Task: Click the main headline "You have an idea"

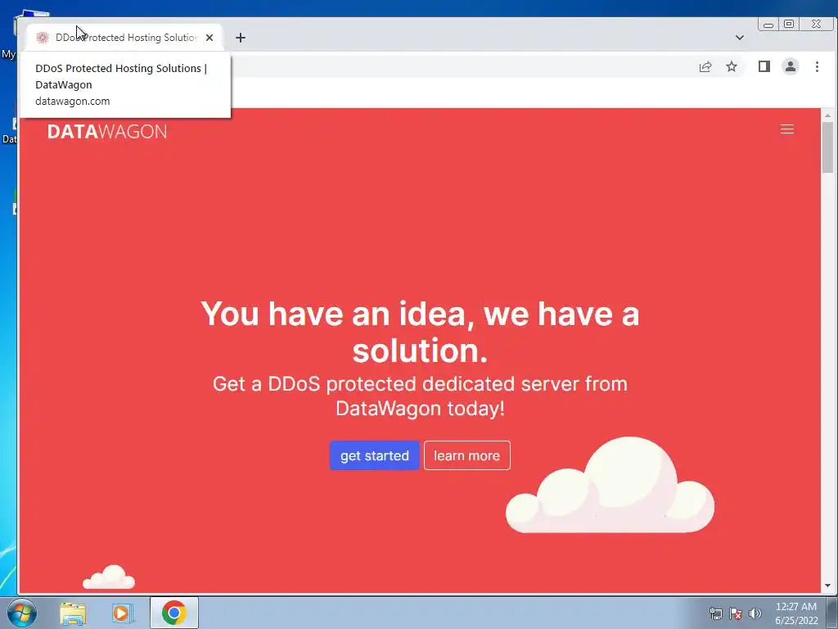Action: coord(420,332)
